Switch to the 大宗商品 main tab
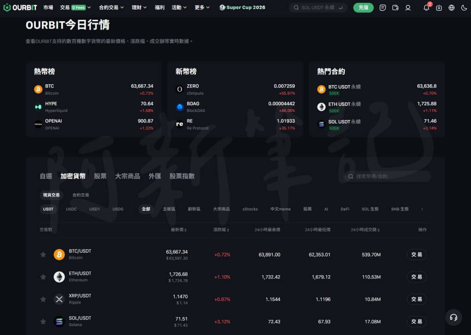 pos(128,176)
